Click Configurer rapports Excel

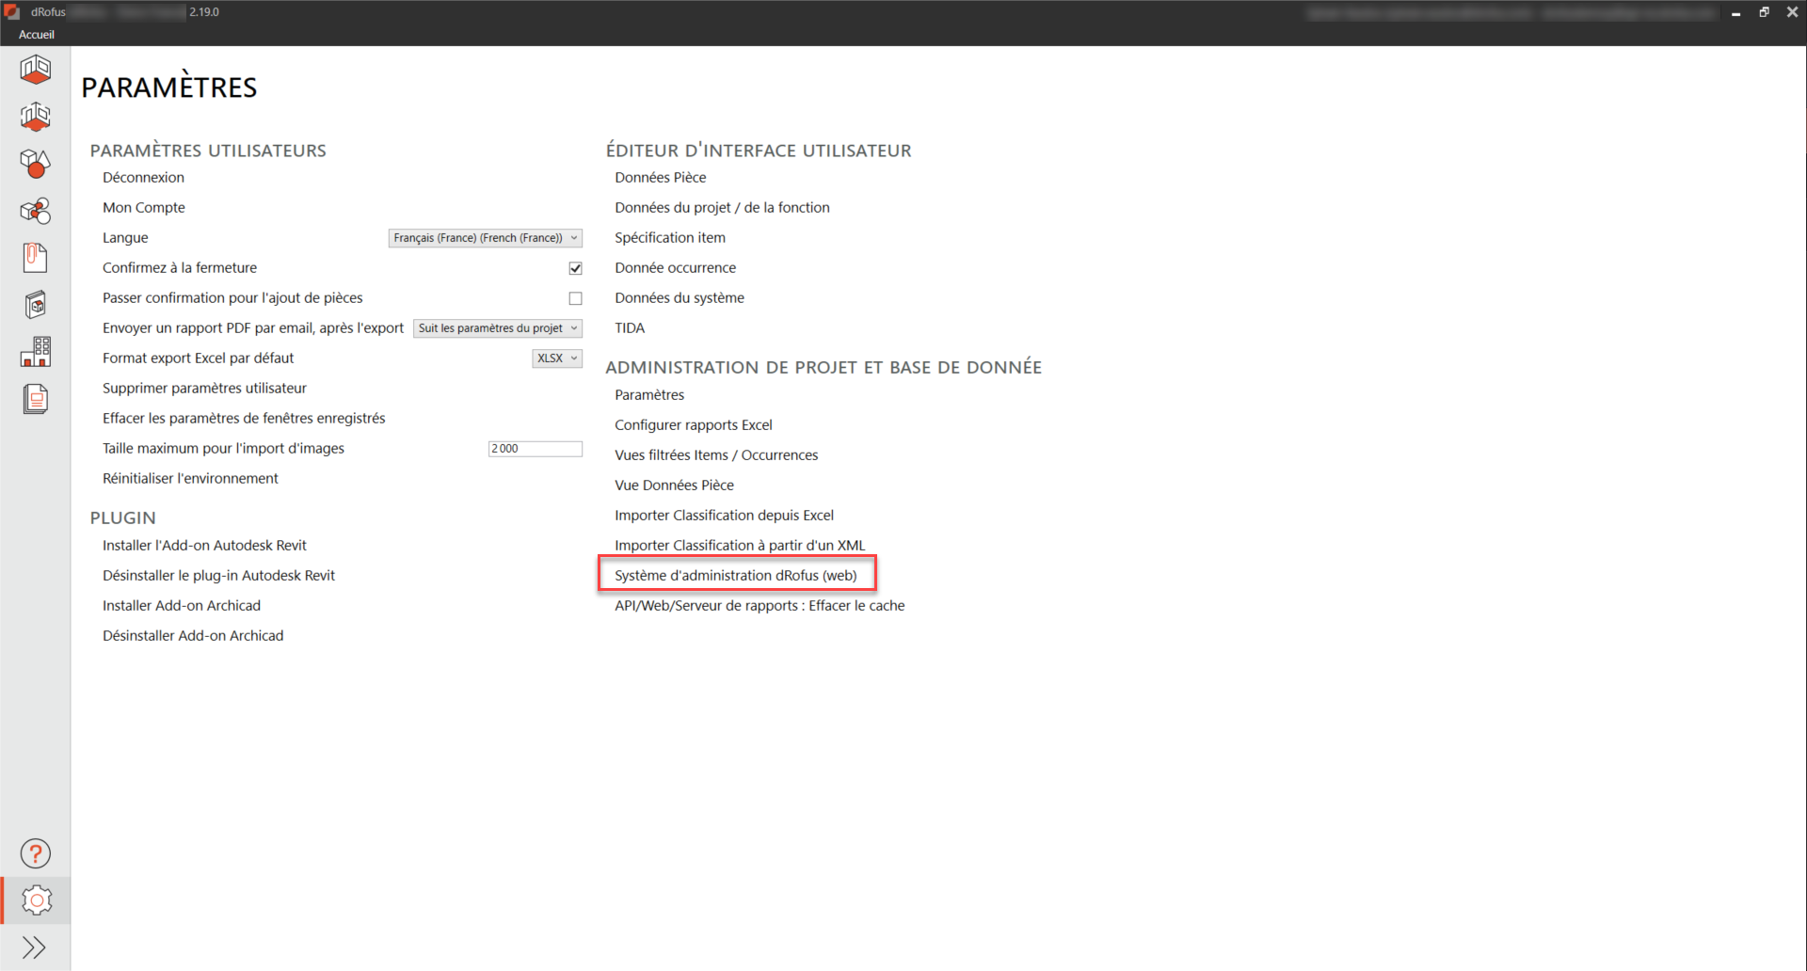tap(694, 424)
